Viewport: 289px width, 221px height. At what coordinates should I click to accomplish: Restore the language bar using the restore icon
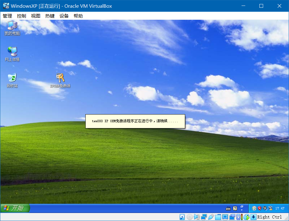pos(242,206)
